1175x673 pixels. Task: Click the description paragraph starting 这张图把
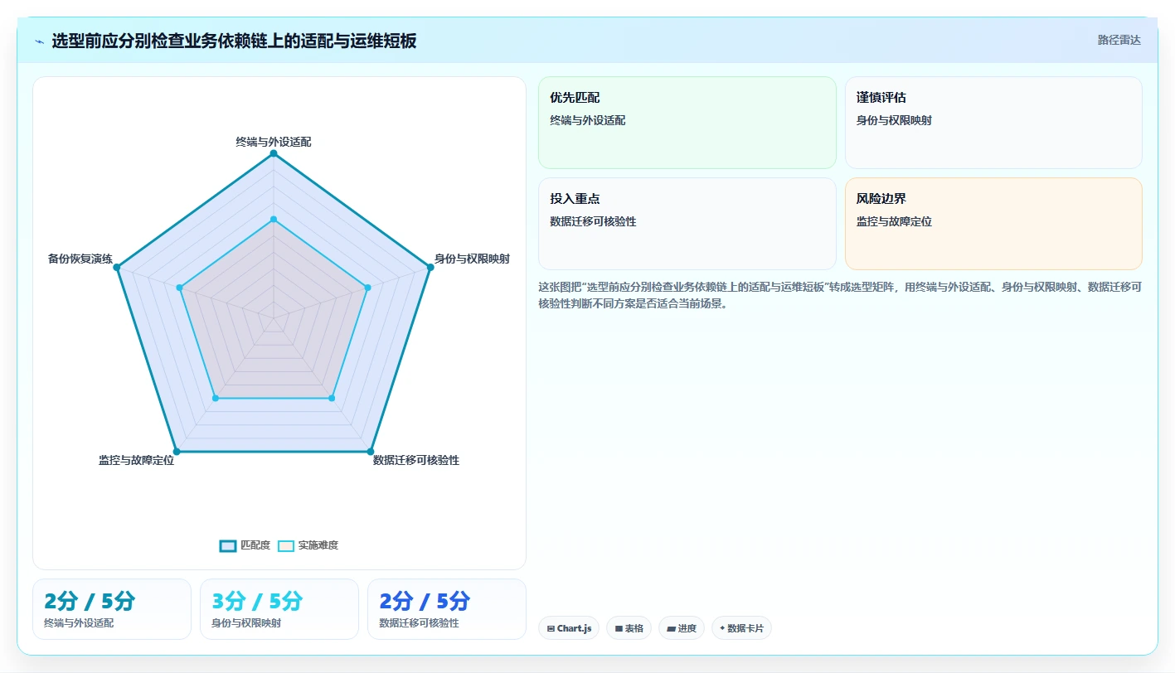840,295
